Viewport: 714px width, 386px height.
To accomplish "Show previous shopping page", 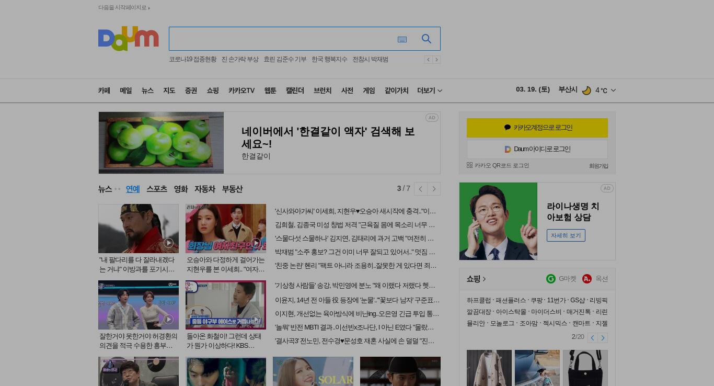I will (x=592, y=338).
